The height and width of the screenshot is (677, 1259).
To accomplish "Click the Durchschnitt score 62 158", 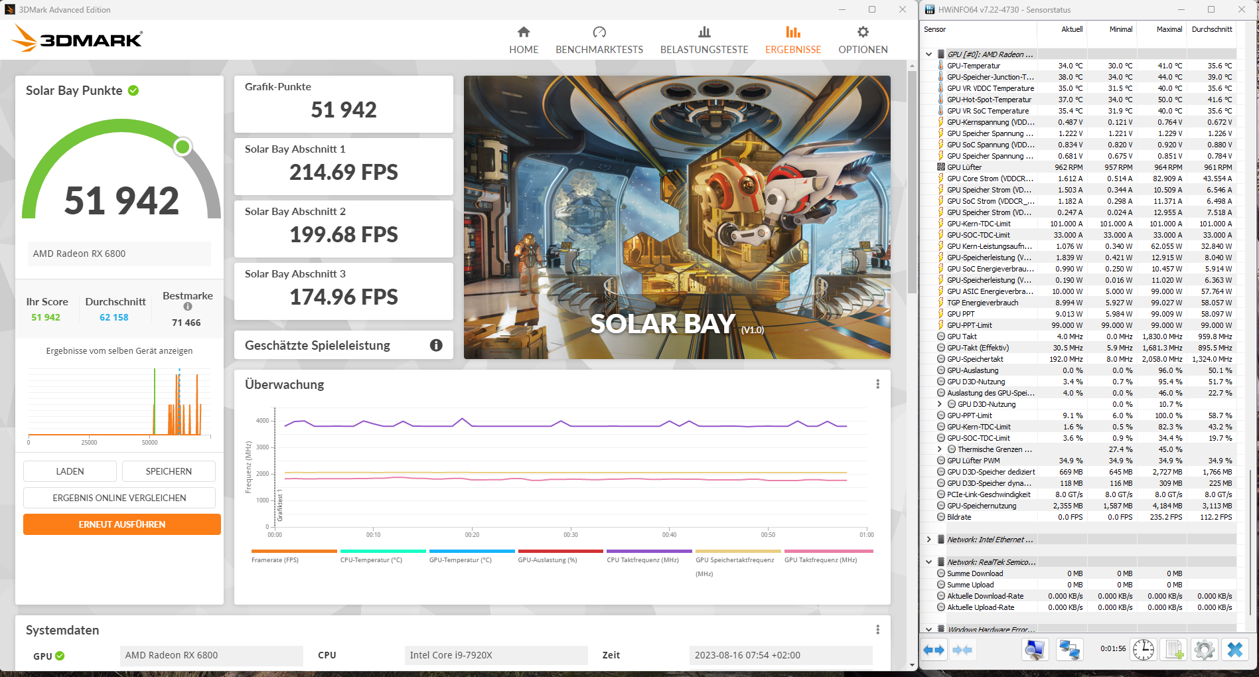I will click(114, 317).
